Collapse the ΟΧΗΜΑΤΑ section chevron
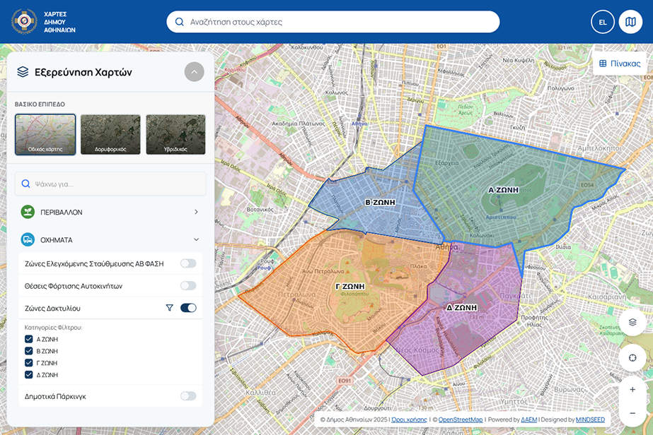This screenshot has width=653, height=435. tap(196, 240)
